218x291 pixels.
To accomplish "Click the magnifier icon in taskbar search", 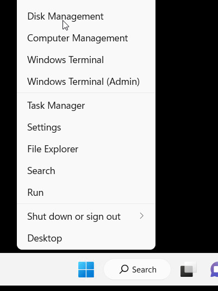I will pos(124,269).
